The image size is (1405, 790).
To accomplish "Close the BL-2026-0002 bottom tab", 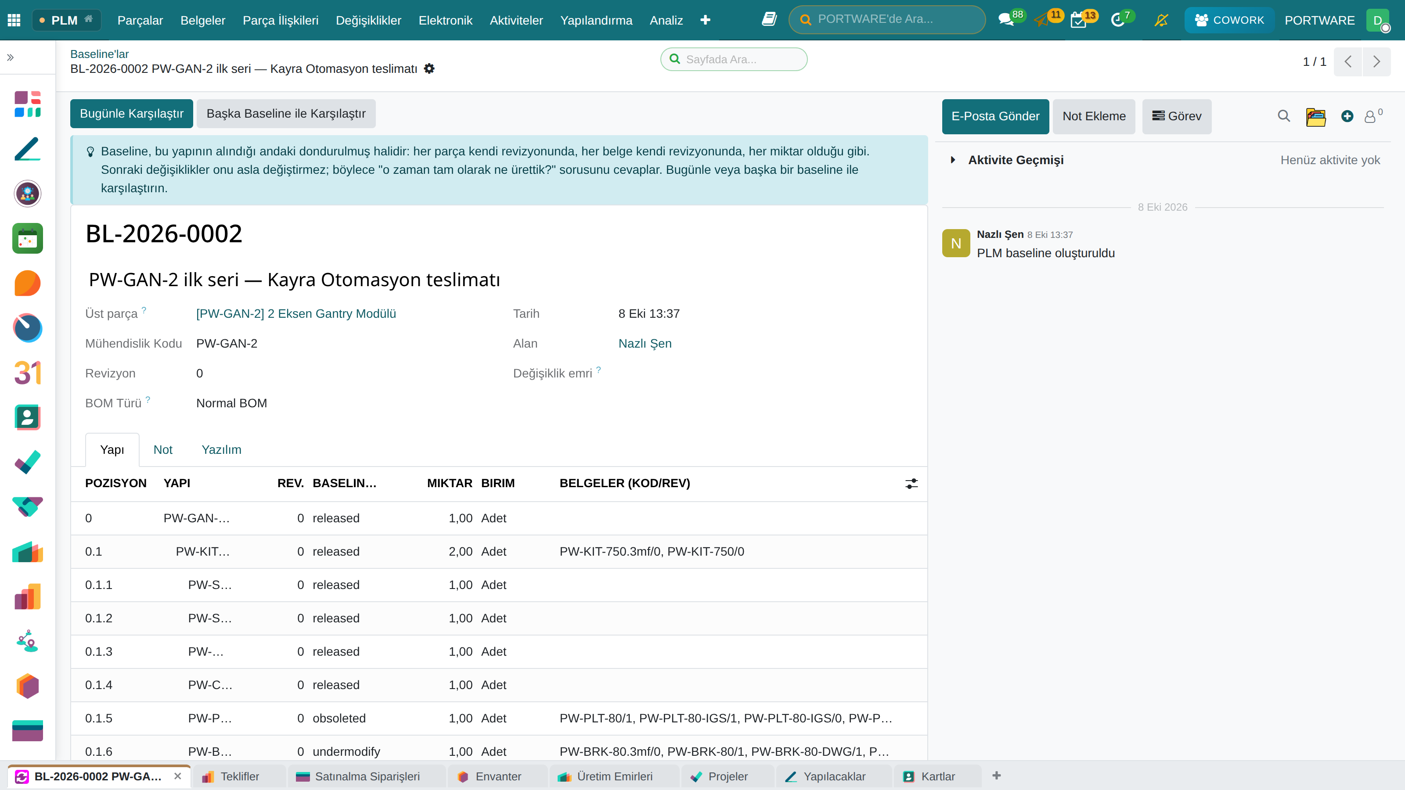I will [178, 776].
